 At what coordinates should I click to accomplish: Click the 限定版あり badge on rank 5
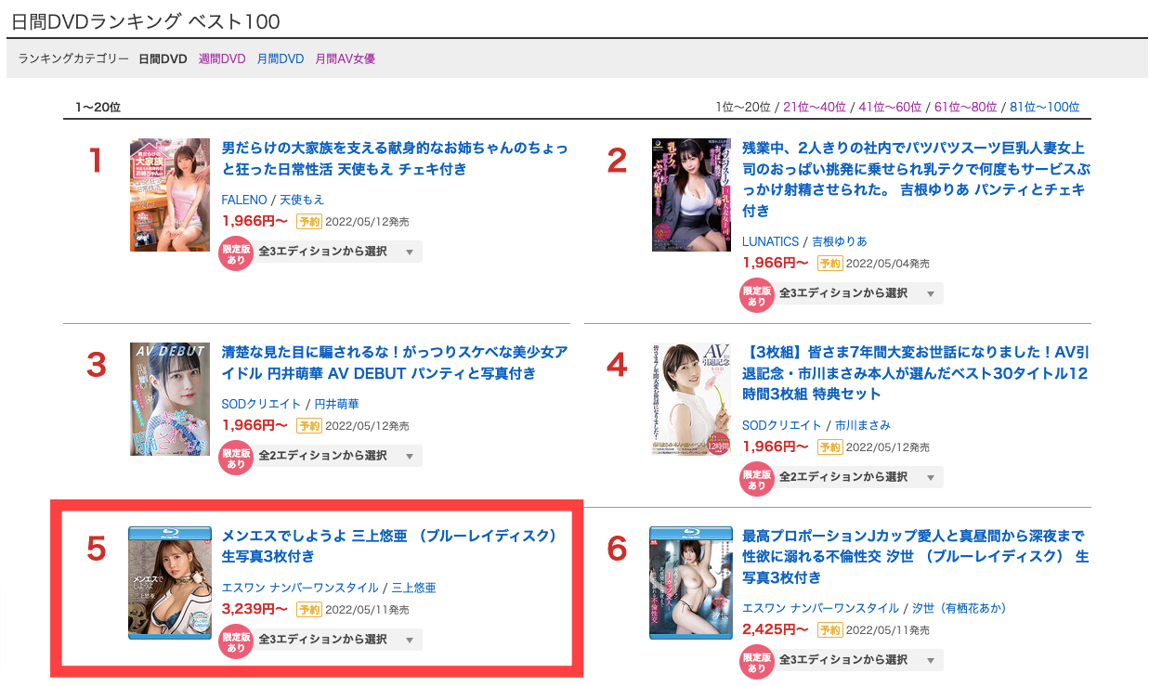click(x=236, y=640)
